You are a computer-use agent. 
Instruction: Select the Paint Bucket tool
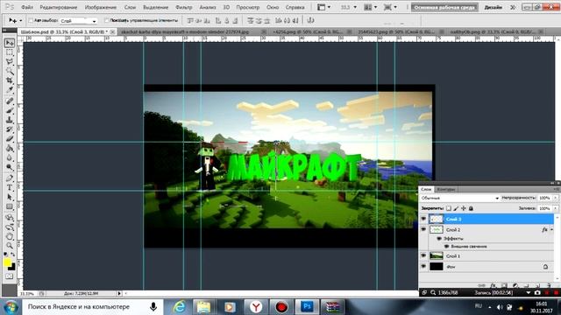[x=10, y=148]
